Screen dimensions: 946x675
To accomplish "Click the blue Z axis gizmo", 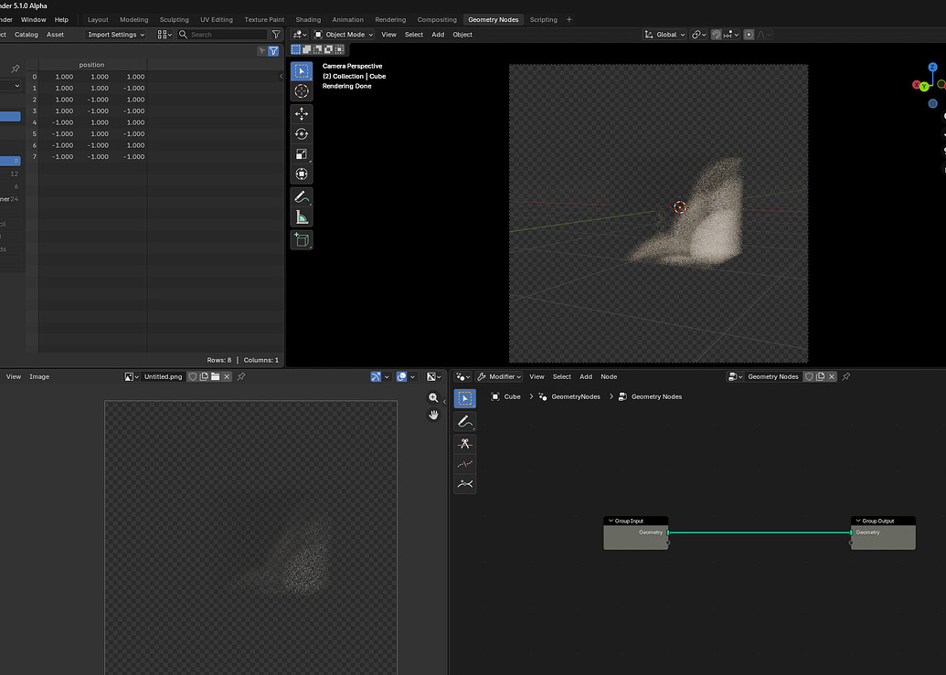I will click(x=932, y=67).
